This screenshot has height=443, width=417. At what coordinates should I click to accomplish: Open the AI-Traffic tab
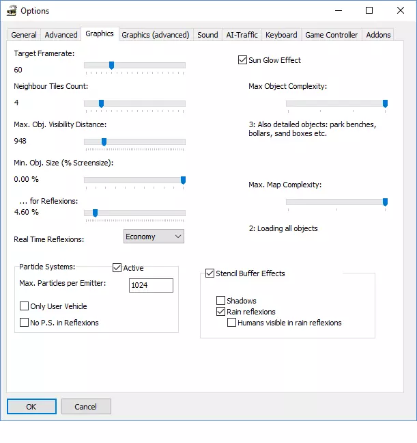(x=242, y=35)
